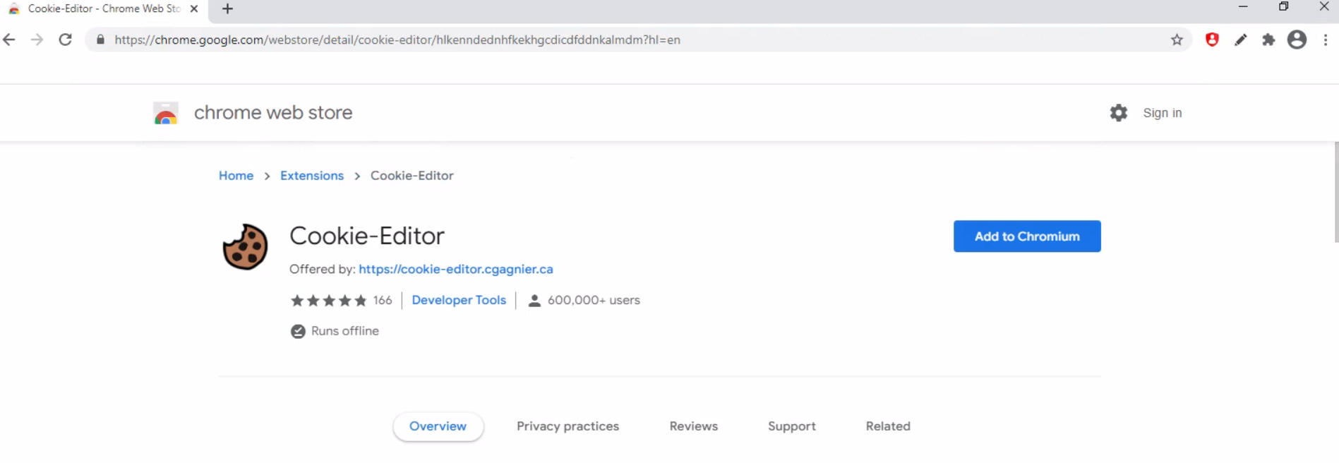Click the Runs offline checkmark badge
Screen dimensions: 1339x463
298,331
